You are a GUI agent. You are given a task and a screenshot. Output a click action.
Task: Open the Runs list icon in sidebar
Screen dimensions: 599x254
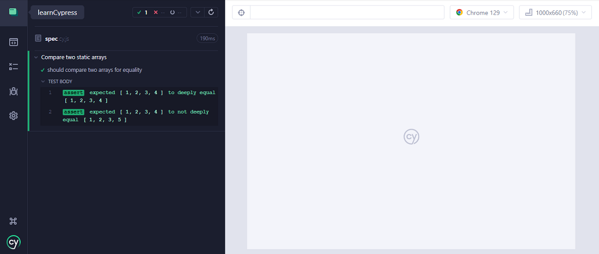tap(14, 67)
